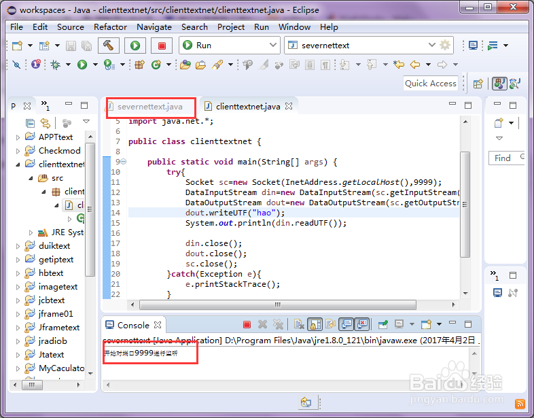
Task: Click the red Stop launch button
Action: (162, 46)
